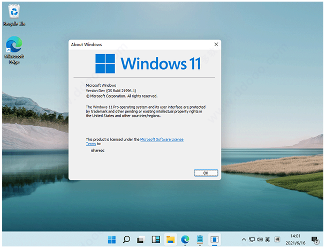Select the Microsoft Edge desktop shortcut

14,49
